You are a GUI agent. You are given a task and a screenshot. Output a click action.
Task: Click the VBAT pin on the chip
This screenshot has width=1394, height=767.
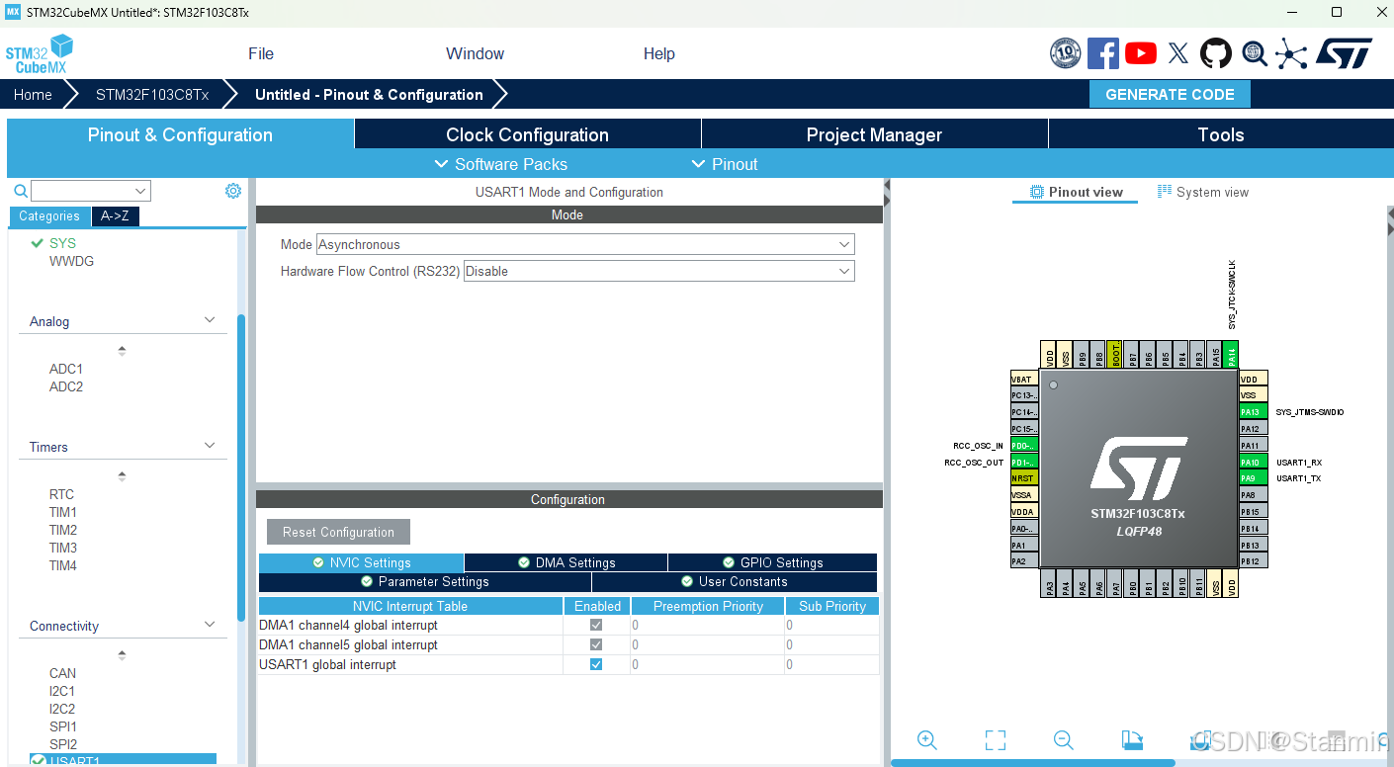click(x=1024, y=380)
